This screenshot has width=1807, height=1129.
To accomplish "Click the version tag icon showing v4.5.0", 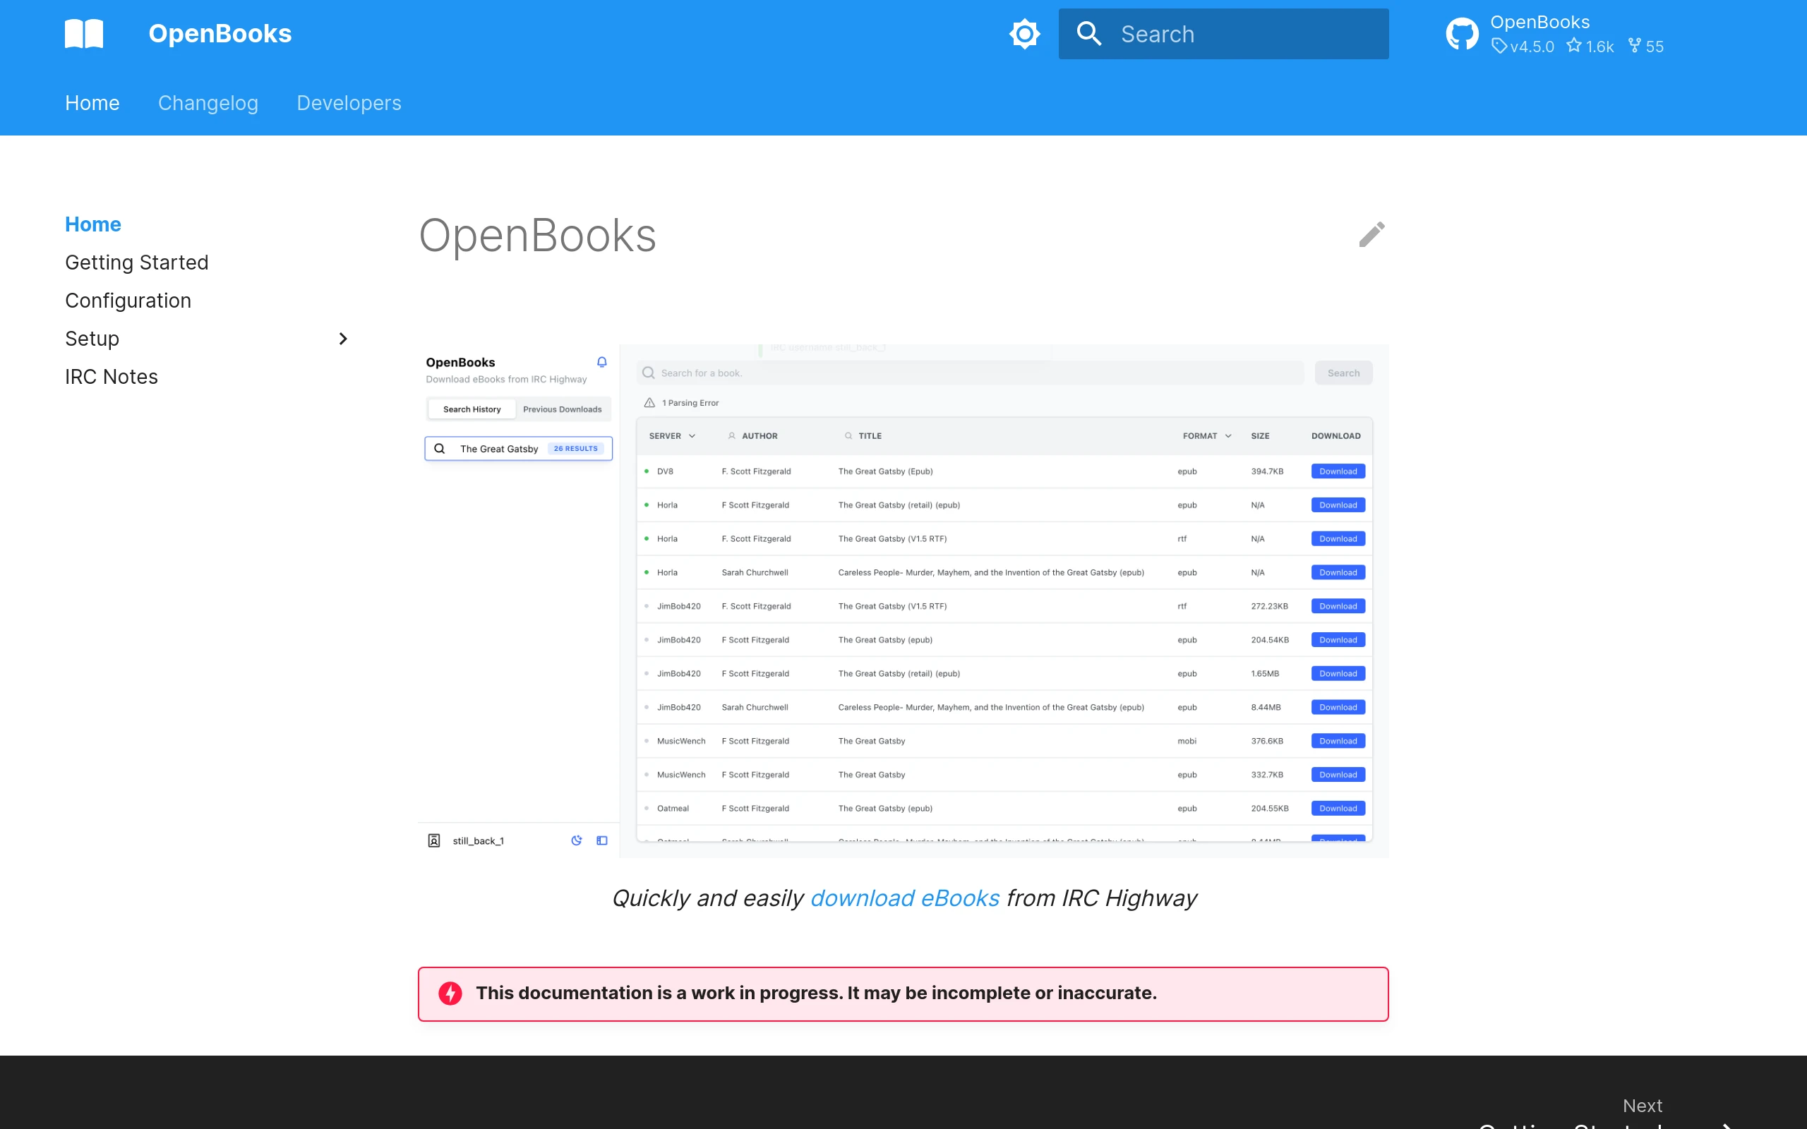I will coord(1500,47).
